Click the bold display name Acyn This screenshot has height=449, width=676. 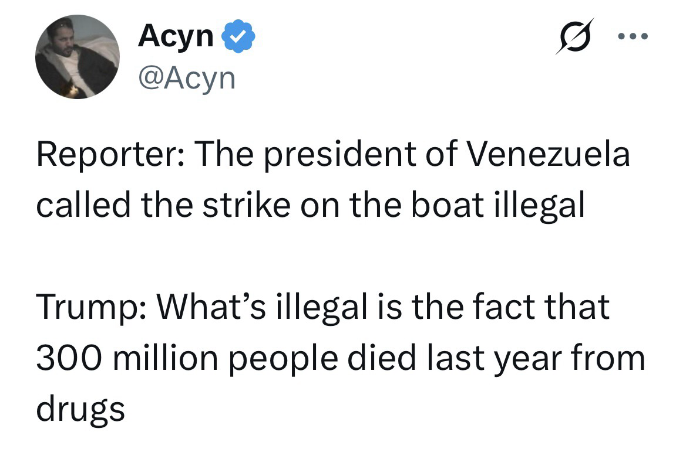[x=176, y=36]
